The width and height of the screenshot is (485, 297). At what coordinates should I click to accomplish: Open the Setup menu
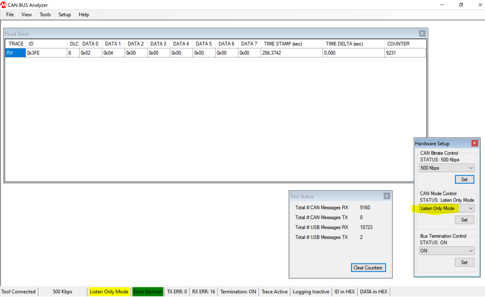click(65, 15)
